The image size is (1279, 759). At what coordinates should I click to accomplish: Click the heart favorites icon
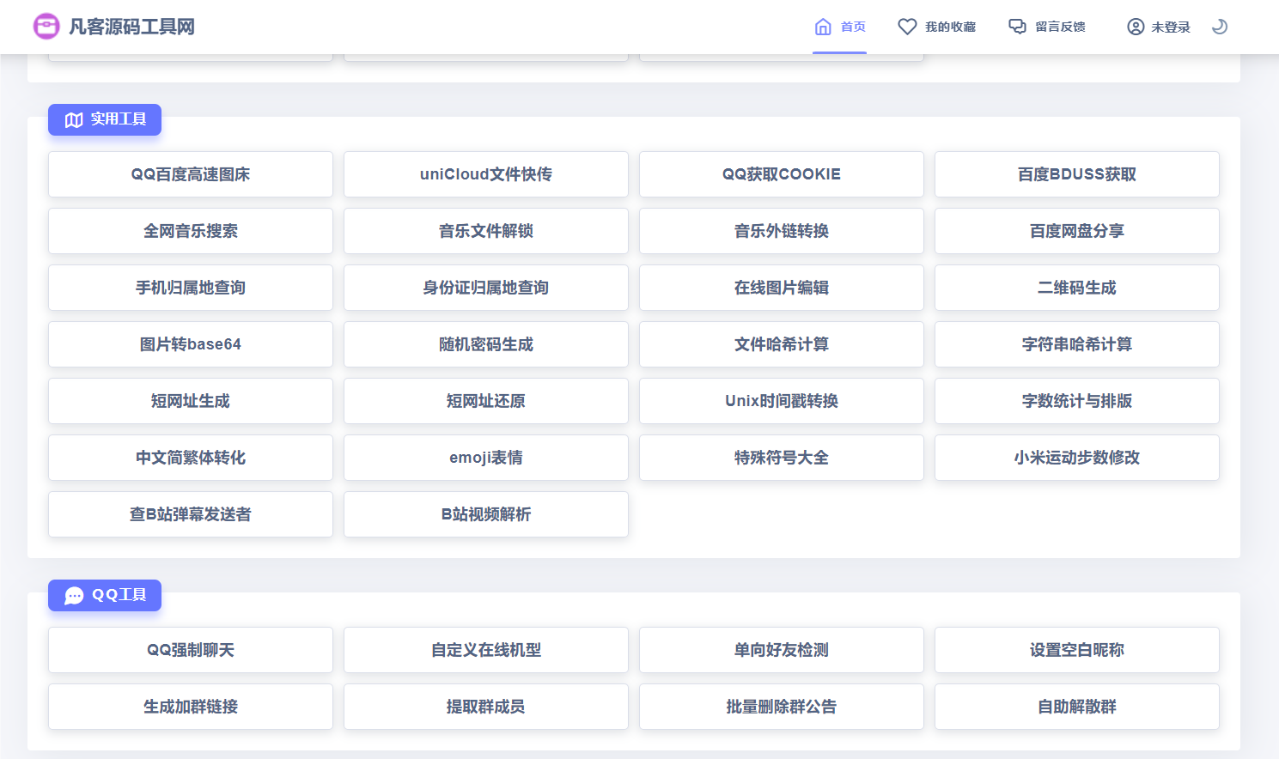pos(907,27)
